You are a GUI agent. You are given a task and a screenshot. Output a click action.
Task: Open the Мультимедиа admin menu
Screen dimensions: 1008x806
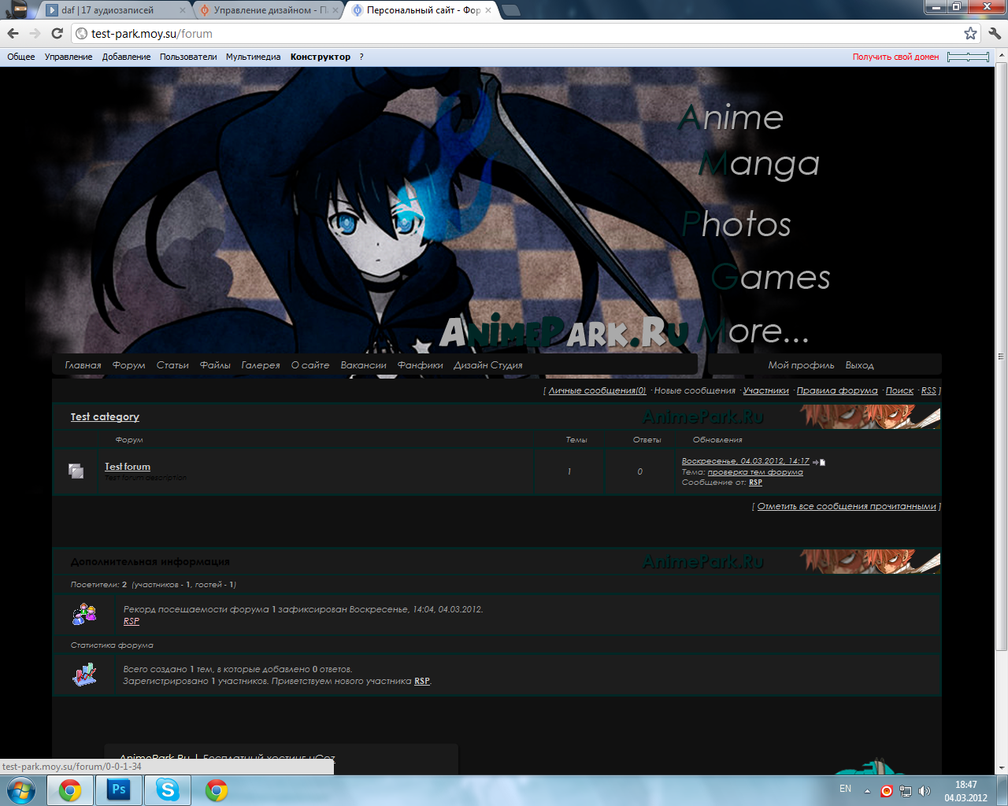point(253,57)
